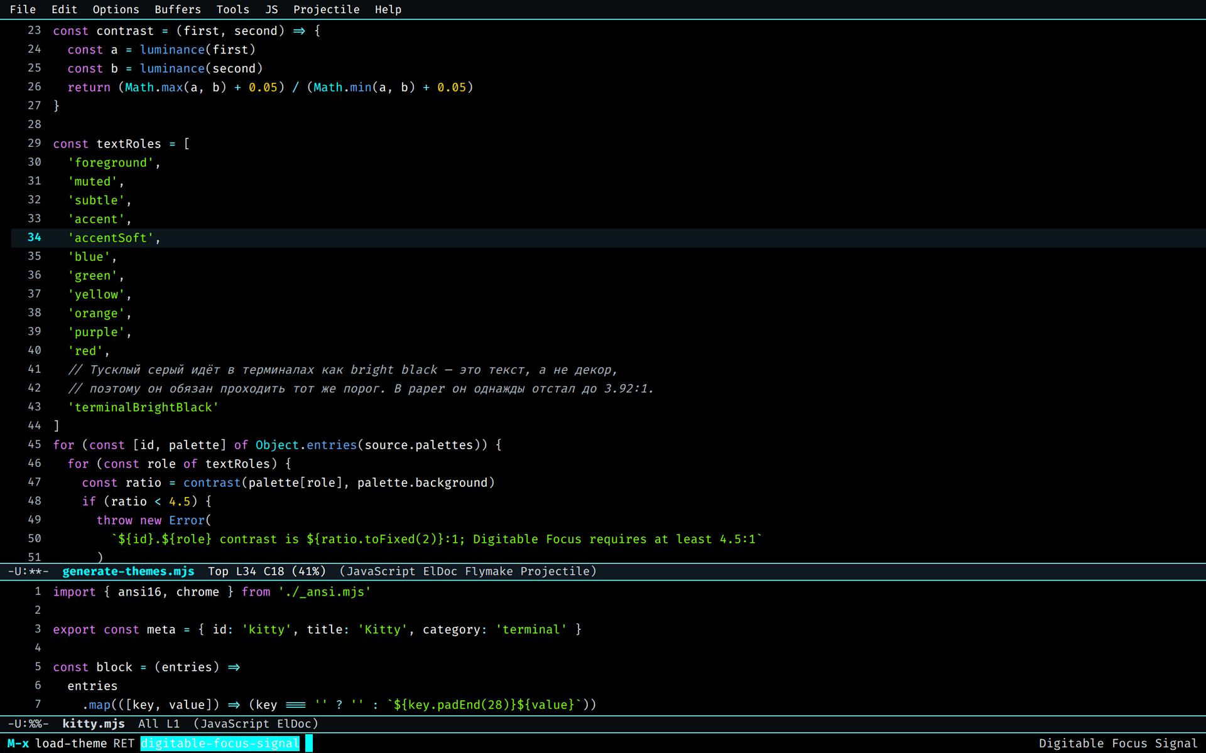Viewport: 1206px width, 753px height.
Task: Click ansi16 import name in kitty.mjs
Action: point(139,592)
